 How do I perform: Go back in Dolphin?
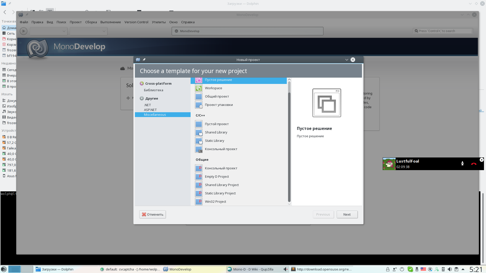[5, 12]
